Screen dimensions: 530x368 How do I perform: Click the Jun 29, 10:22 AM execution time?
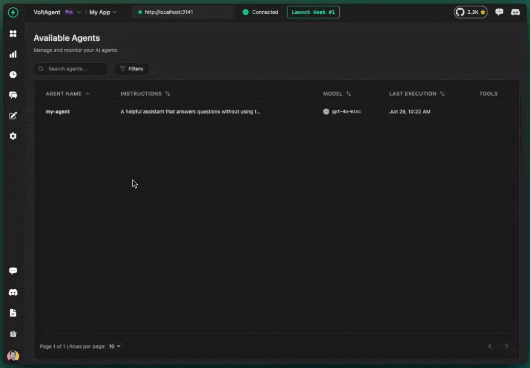click(410, 111)
